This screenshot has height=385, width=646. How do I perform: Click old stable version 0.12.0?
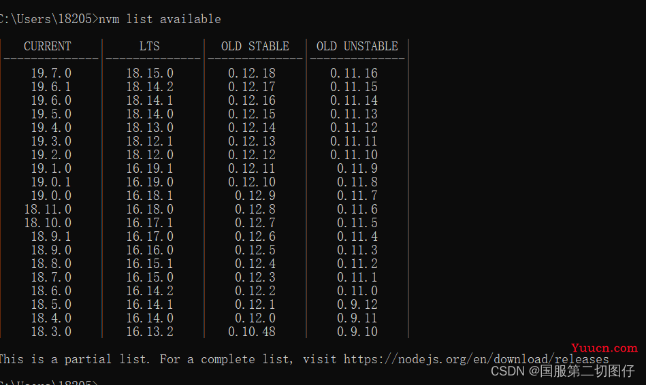[x=255, y=318]
